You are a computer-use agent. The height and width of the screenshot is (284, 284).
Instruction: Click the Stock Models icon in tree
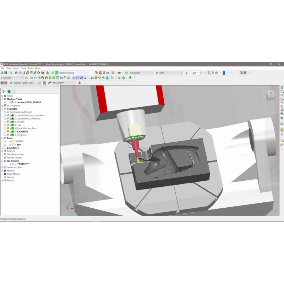[5, 174]
